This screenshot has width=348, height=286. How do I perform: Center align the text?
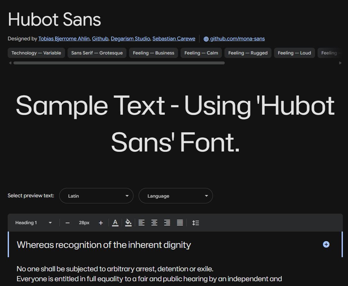click(x=154, y=223)
